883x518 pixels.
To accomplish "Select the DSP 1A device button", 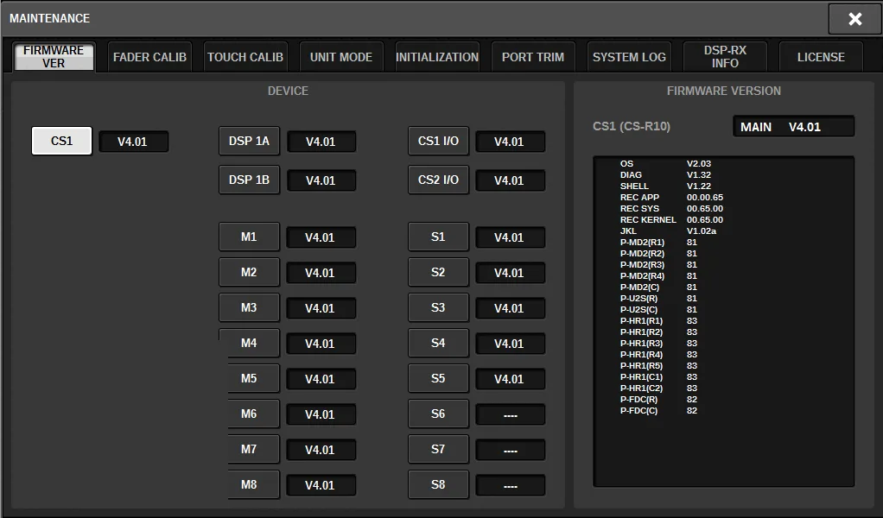I will (249, 141).
